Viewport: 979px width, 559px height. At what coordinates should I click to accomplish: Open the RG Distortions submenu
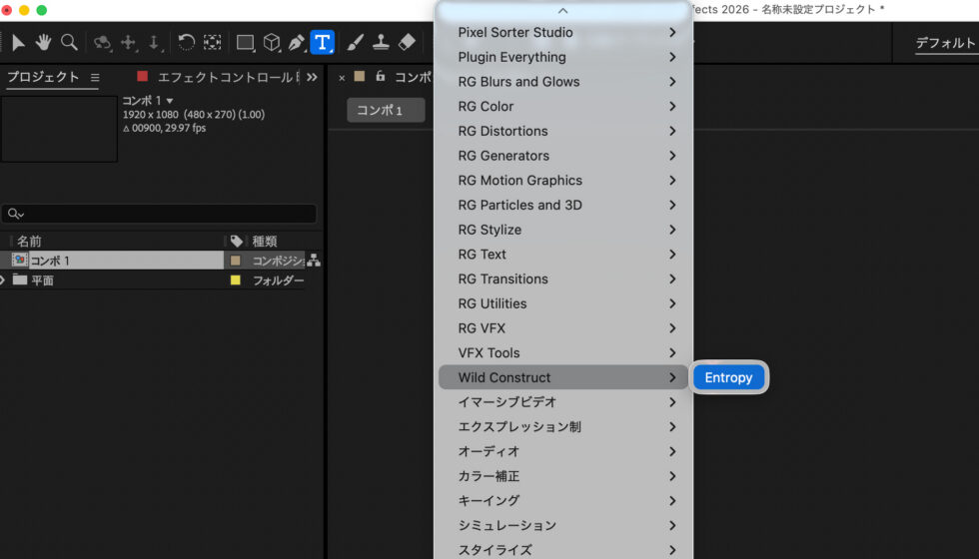(x=565, y=131)
